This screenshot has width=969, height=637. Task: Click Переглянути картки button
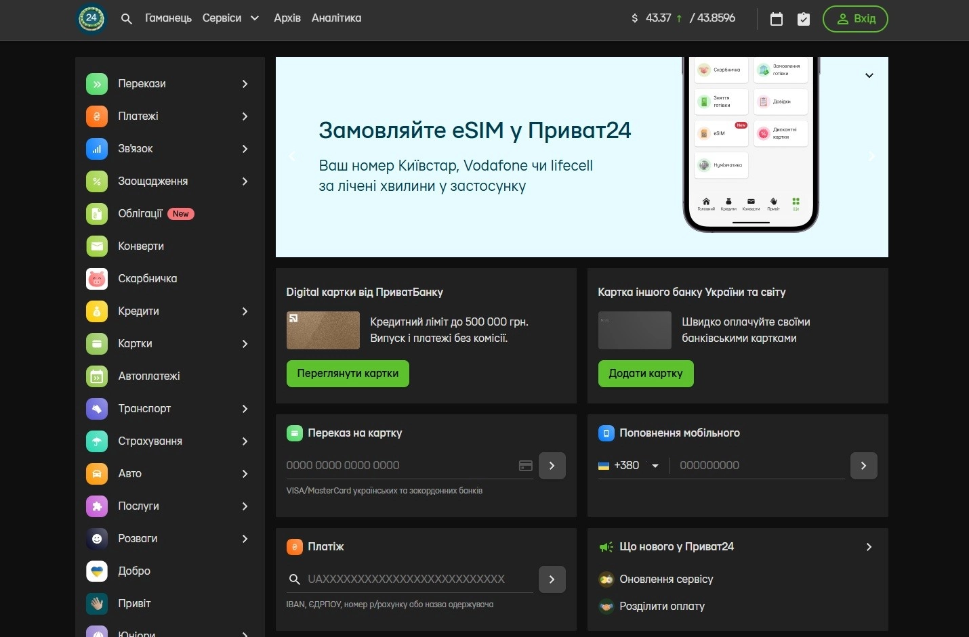[348, 374]
